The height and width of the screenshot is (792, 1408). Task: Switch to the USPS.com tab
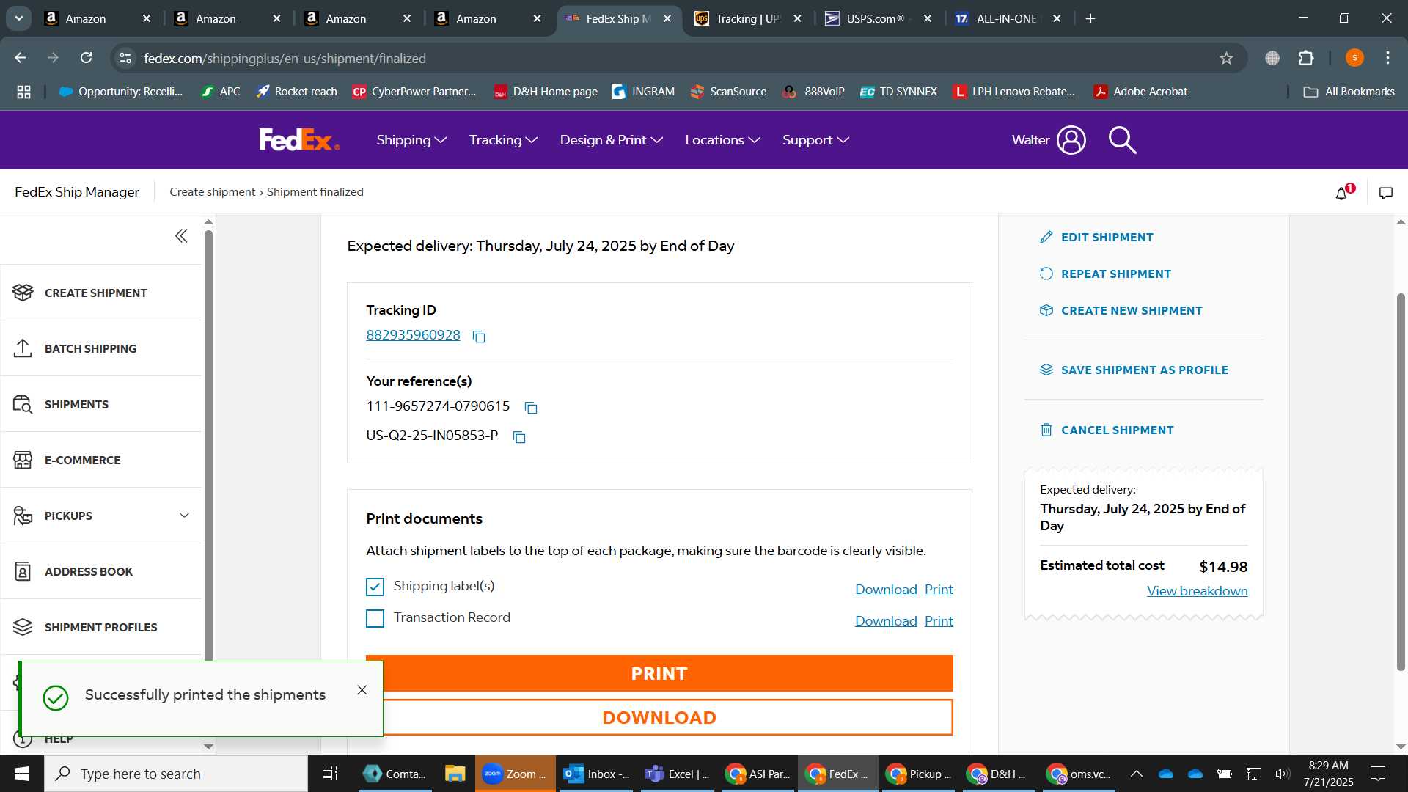[x=877, y=18]
